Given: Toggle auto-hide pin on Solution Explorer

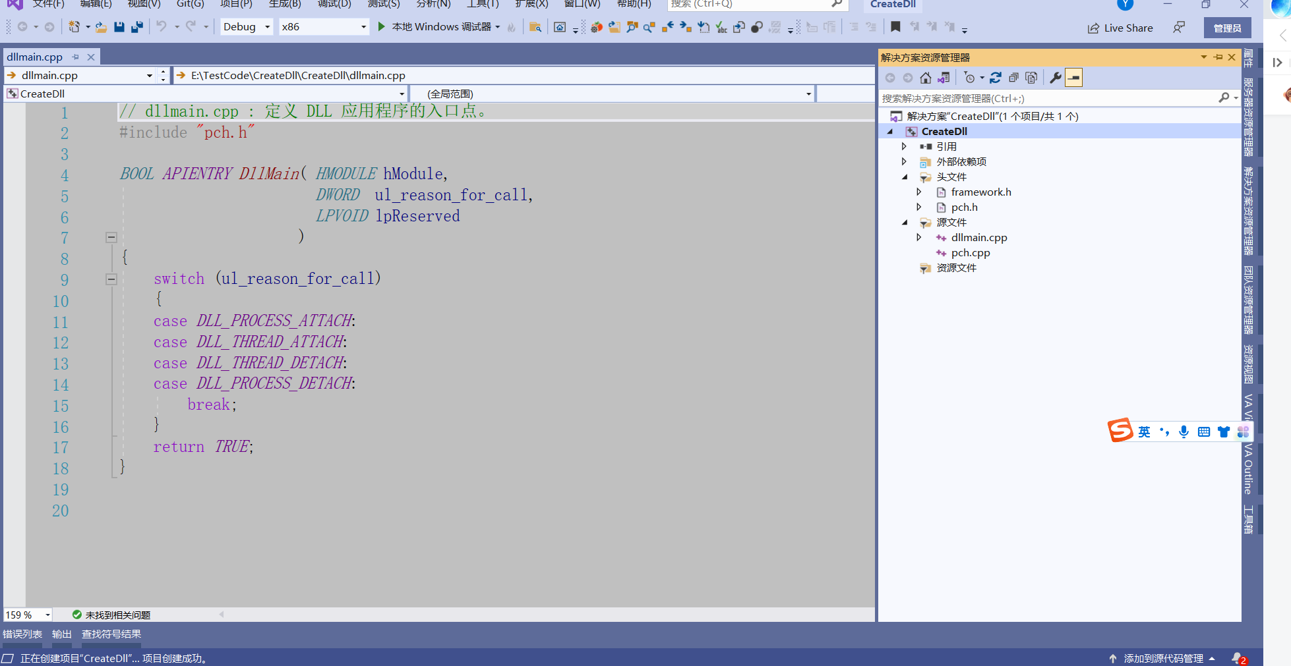Looking at the screenshot, I should [x=1218, y=57].
